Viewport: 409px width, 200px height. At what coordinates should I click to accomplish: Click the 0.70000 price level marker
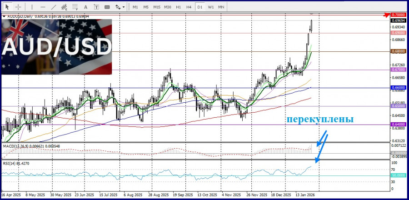coord(398,15)
